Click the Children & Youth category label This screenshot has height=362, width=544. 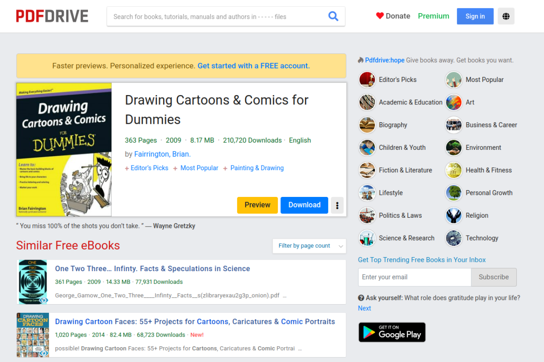pyautogui.click(x=402, y=147)
